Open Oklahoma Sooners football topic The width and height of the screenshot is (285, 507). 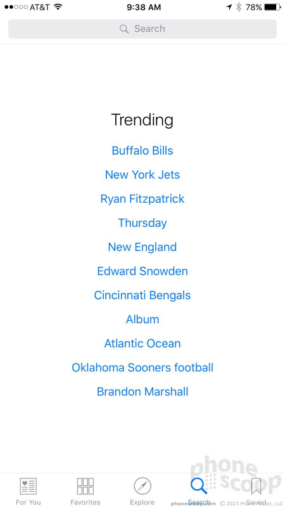(142, 368)
